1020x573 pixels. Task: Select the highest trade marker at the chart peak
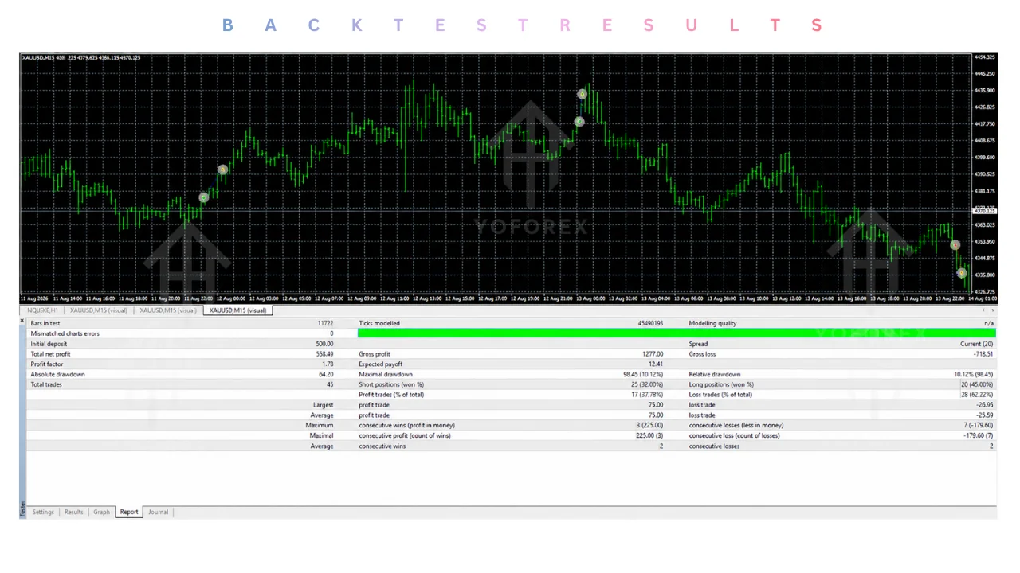tap(583, 94)
